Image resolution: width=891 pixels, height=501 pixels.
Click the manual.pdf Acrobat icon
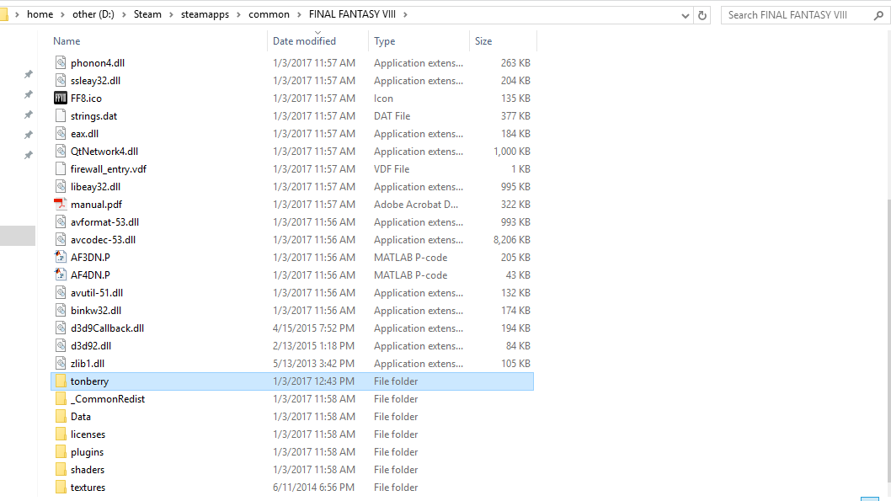click(x=61, y=204)
